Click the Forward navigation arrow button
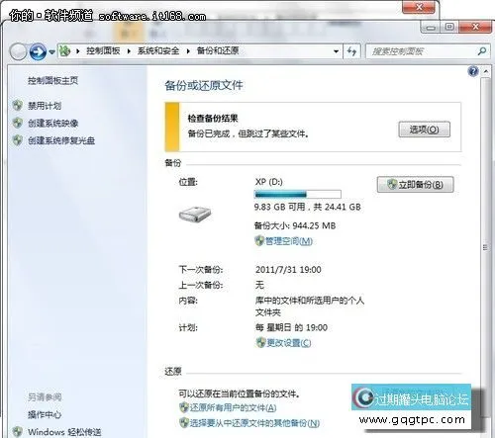495x438 pixels. [x=38, y=51]
